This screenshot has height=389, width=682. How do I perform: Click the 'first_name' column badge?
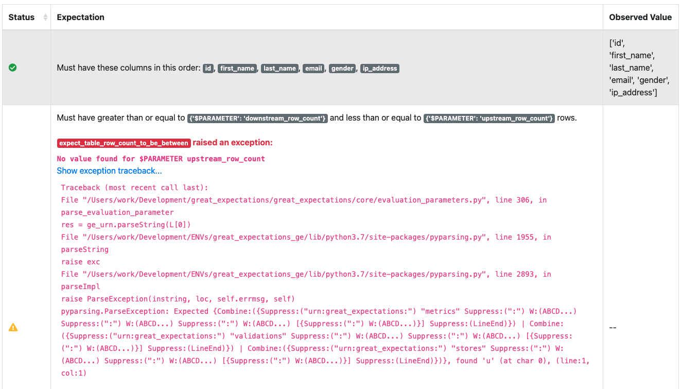point(237,68)
